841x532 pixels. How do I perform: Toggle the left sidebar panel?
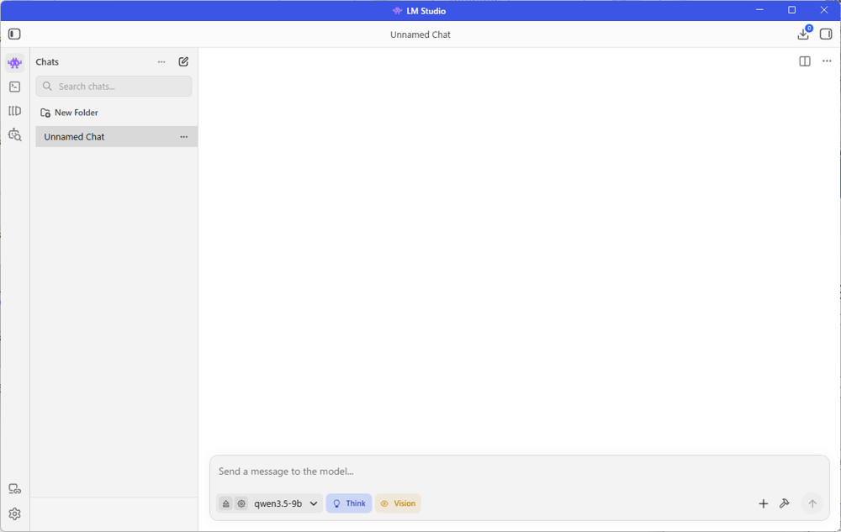(14, 34)
